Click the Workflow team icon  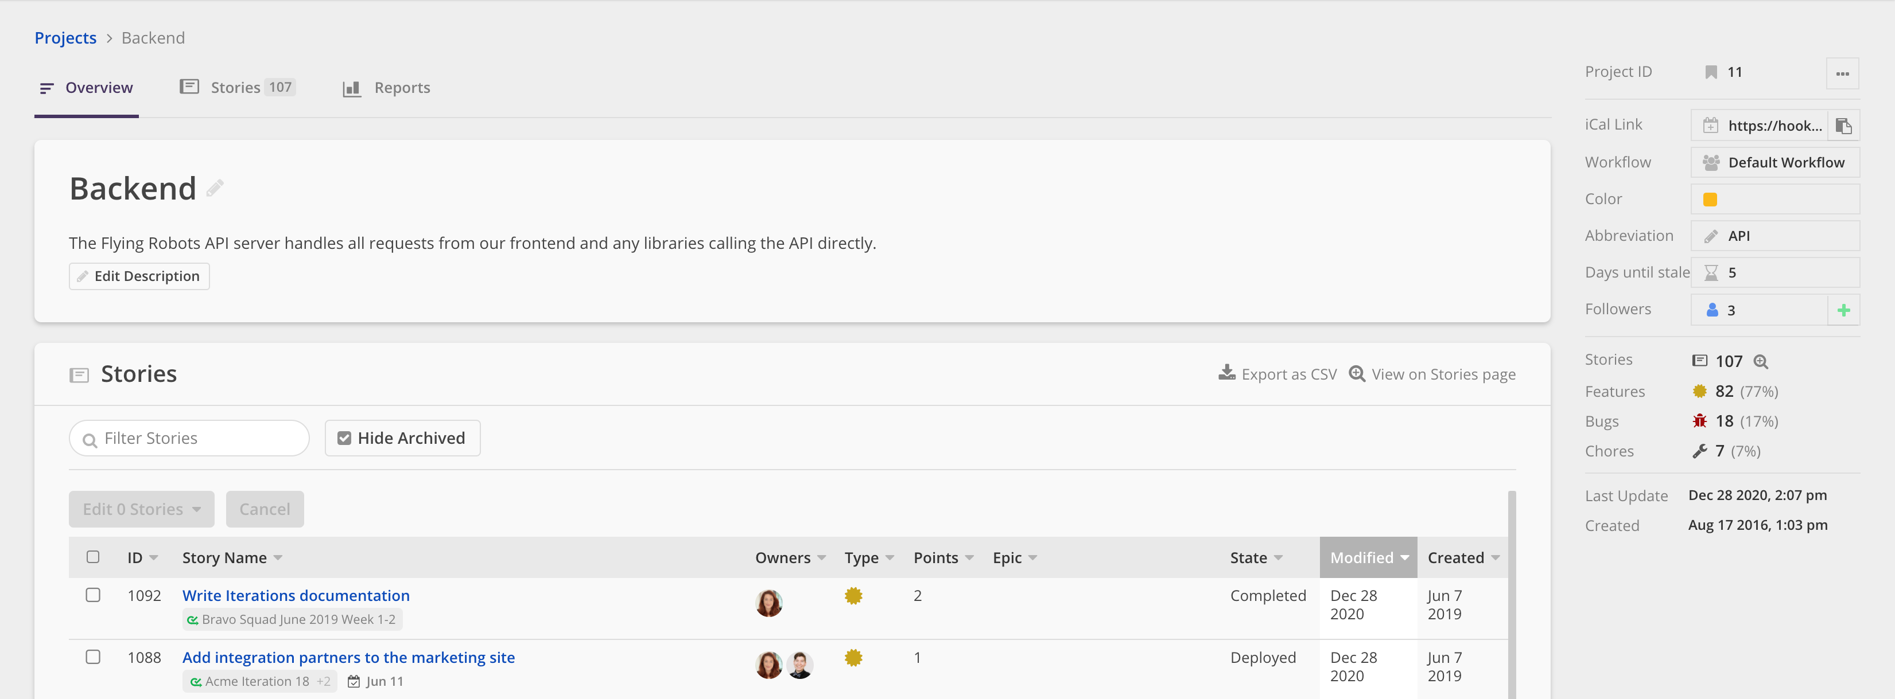tap(1711, 162)
